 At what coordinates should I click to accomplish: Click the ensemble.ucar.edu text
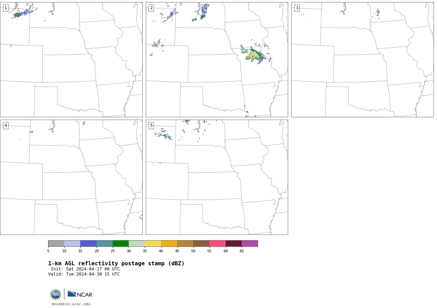[71, 304]
